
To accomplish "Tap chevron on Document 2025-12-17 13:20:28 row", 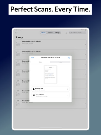I will click(85, 44).
